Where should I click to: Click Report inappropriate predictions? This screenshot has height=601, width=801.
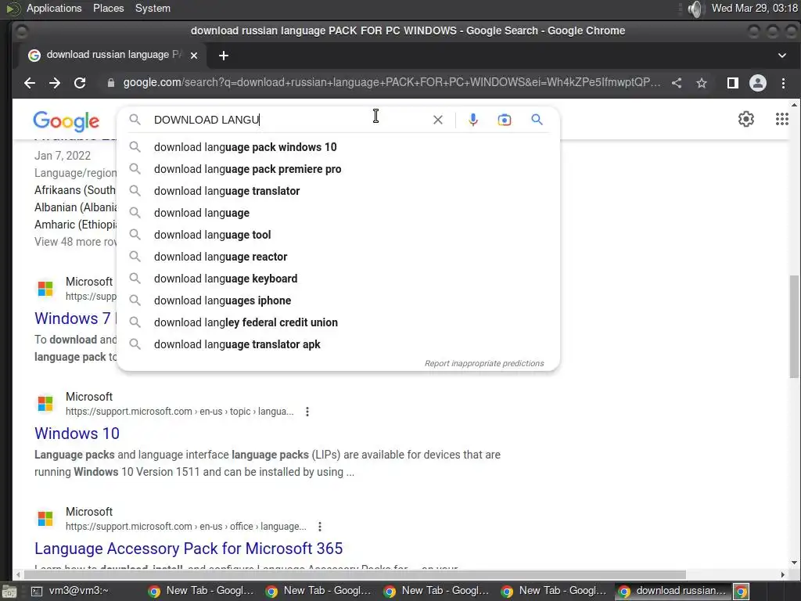(484, 363)
